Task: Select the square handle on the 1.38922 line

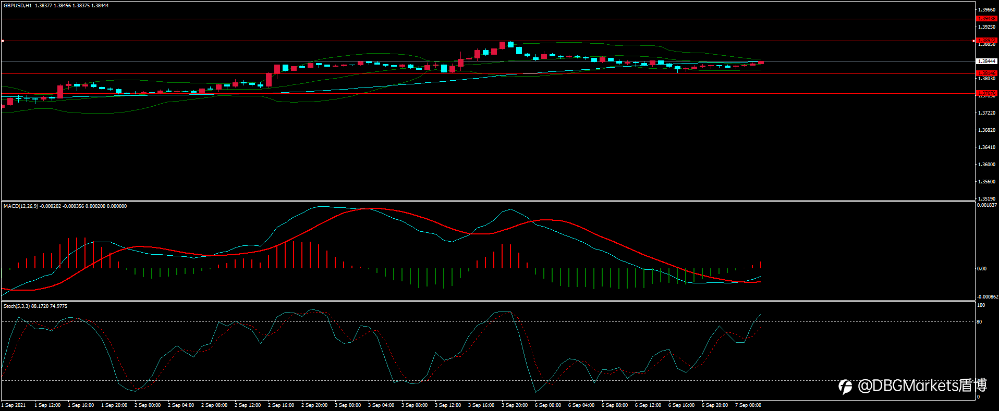Action: [x=3, y=41]
